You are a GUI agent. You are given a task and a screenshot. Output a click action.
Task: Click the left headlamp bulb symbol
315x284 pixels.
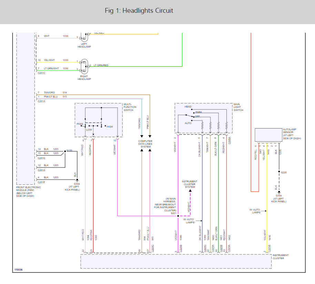84,38
